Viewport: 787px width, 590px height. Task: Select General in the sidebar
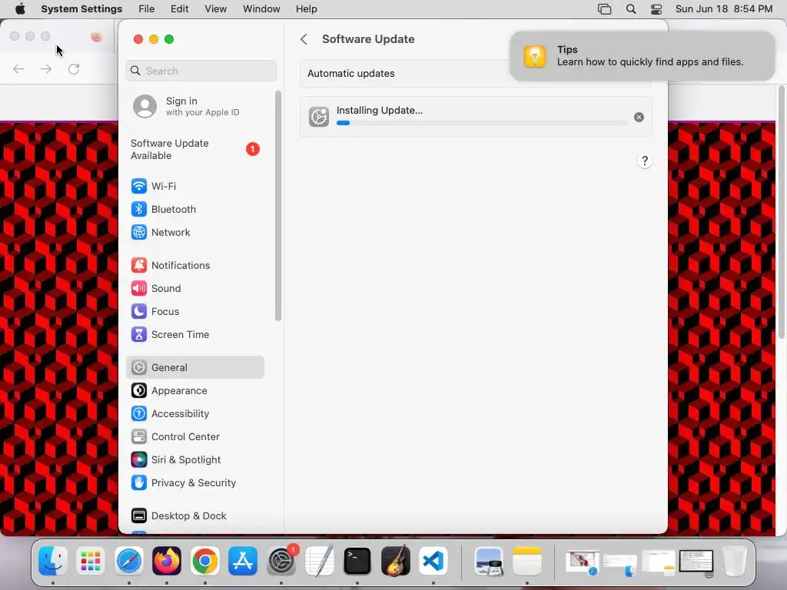click(194, 368)
